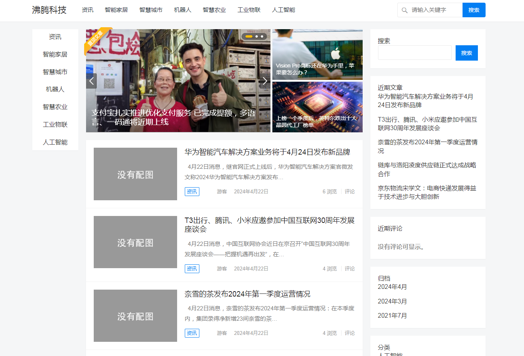Go to previous carousel slide arrow
Image resolution: width=524 pixels, height=356 pixels.
click(91, 81)
